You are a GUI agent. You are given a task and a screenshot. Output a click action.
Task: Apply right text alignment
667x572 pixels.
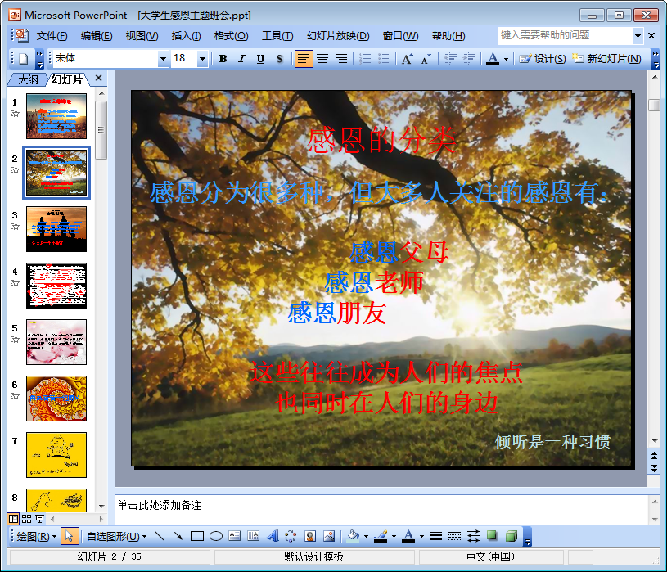(x=341, y=59)
